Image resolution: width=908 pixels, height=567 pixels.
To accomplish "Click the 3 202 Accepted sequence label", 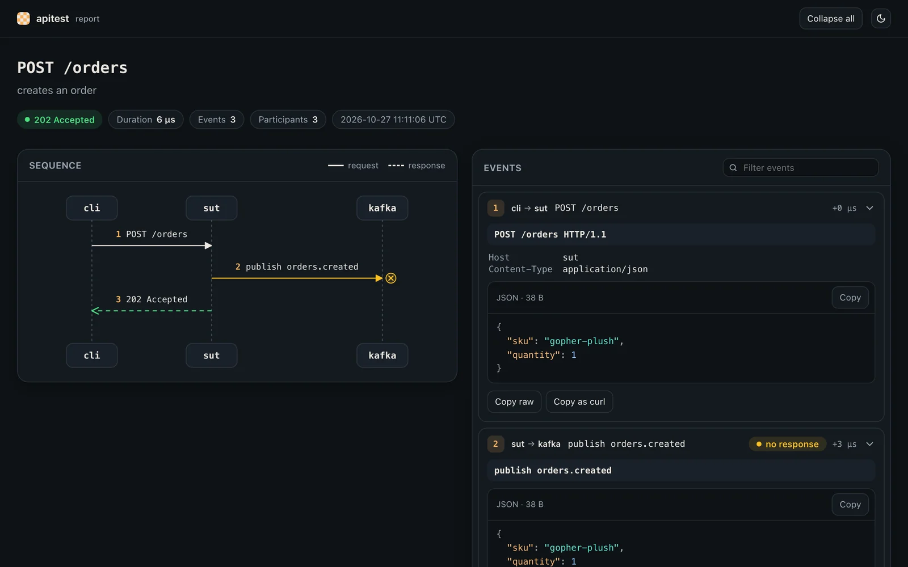I will click(152, 299).
